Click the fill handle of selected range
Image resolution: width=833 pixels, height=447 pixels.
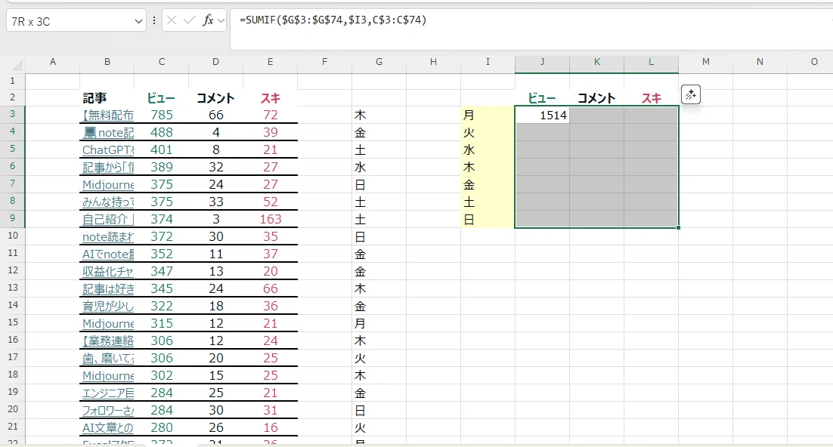pyautogui.click(x=678, y=228)
